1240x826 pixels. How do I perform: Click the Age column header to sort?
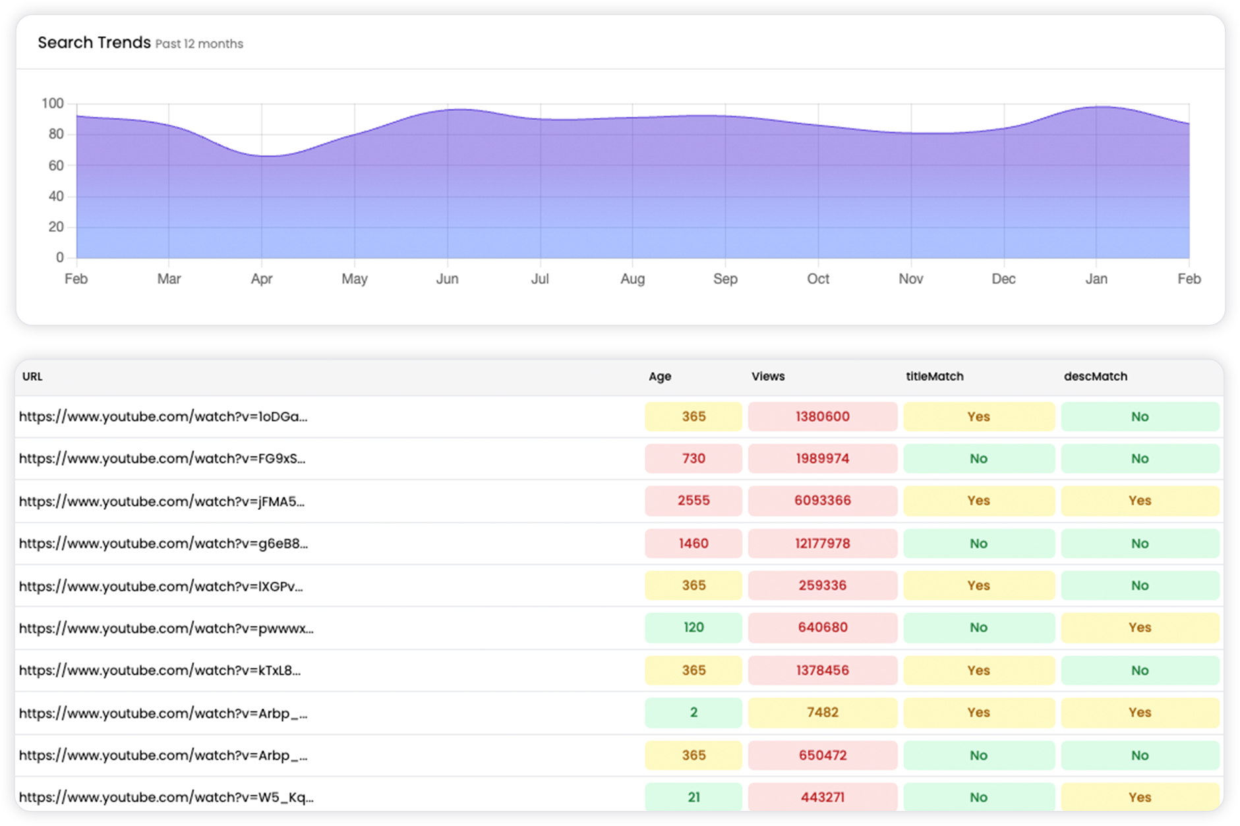(659, 376)
